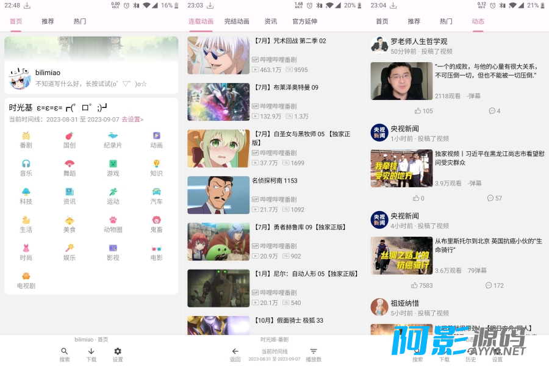Open 播放数 sort filter

tap(314, 354)
